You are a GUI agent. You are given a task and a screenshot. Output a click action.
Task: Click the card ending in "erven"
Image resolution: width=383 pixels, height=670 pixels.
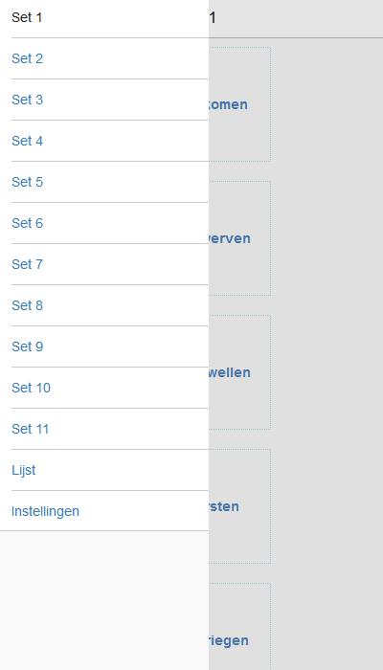(x=239, y=238)
